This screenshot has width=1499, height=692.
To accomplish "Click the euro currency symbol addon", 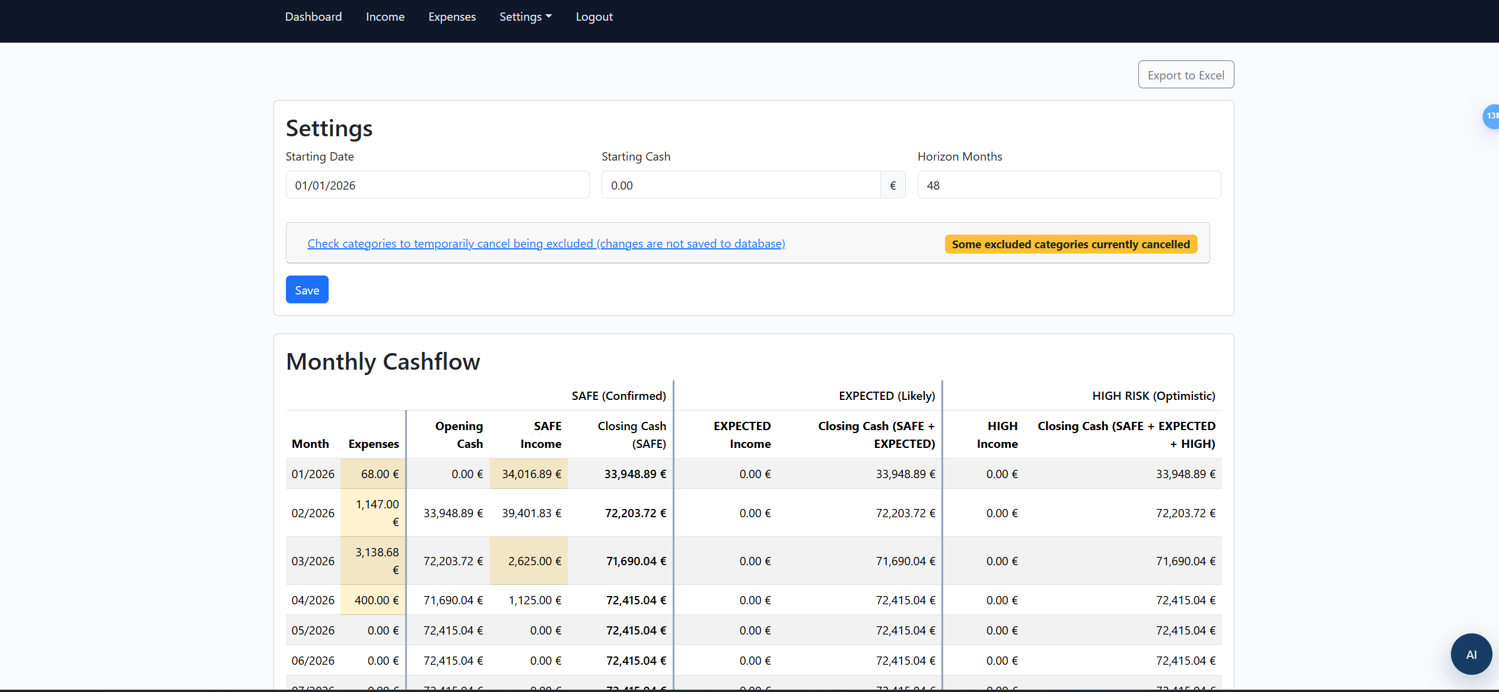I will tap(892, 185).
